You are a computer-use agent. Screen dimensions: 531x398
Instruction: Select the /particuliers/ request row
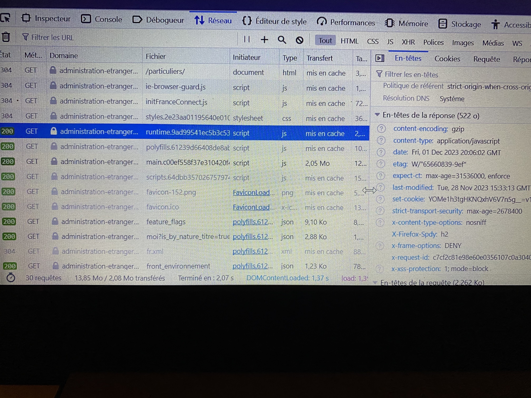pyautogui.click(x=184, y=71)
